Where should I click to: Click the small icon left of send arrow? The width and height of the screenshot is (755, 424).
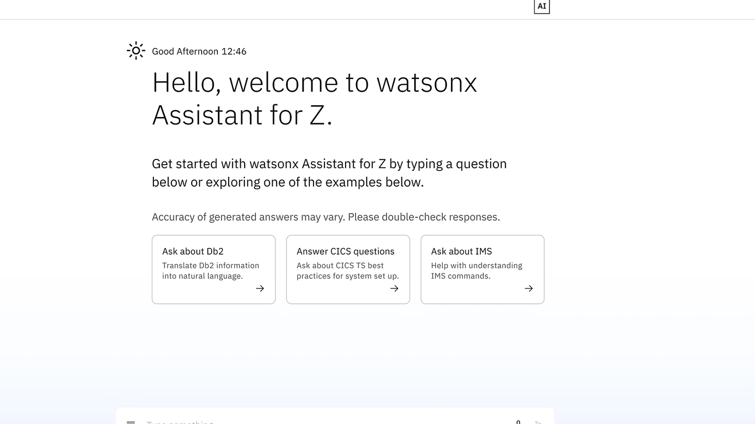pos(518,422)
